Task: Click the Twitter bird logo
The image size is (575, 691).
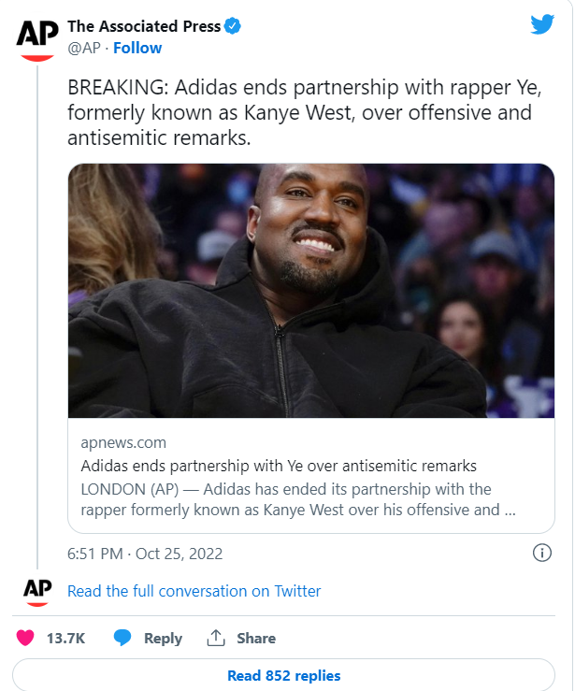Action: tap(542, 25)
